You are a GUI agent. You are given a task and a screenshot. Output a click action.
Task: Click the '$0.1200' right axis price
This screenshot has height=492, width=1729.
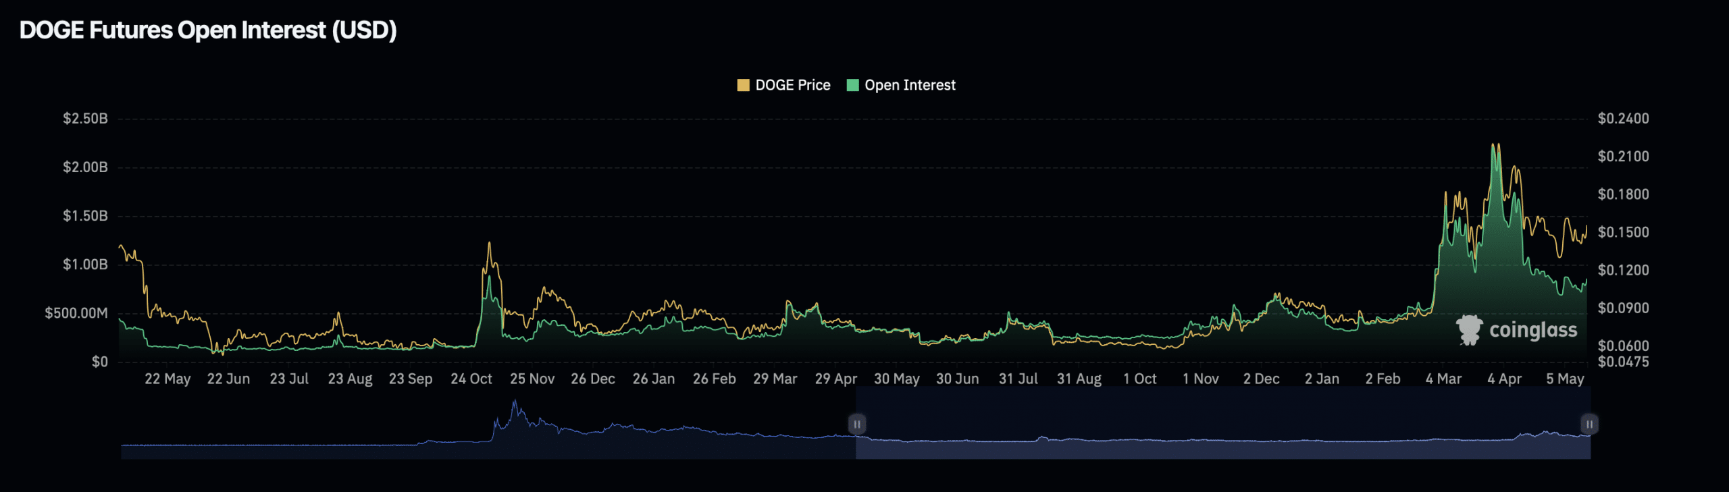(x=1624, y=270)
